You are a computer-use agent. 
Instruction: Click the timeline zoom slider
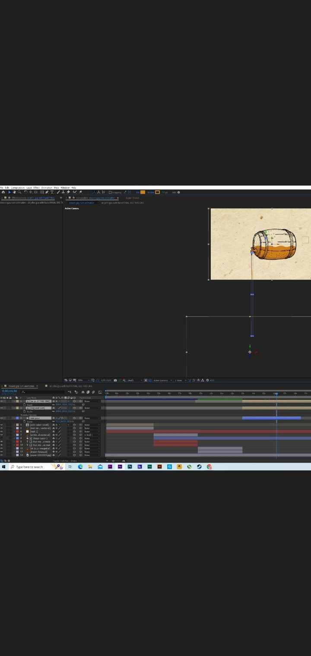(x=114, y=461)
